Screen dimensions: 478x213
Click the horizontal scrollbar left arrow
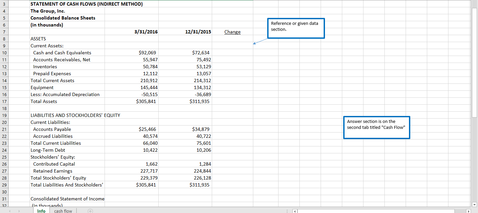click(x=294, y=211)
